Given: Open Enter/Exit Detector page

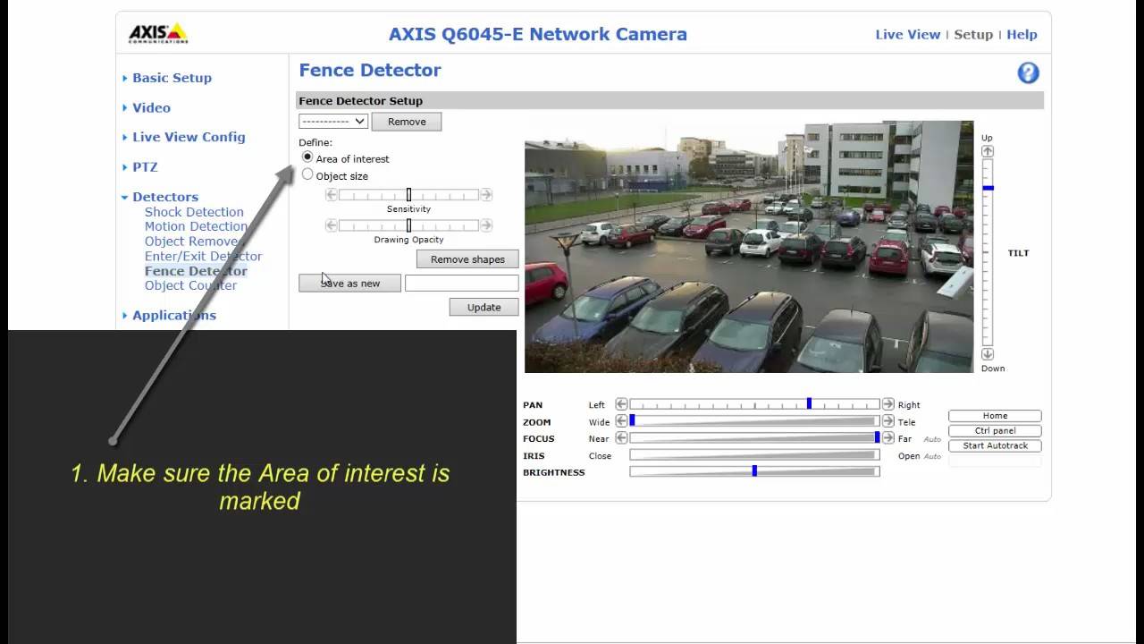Looking at the screenshot, I should (203, 256).
